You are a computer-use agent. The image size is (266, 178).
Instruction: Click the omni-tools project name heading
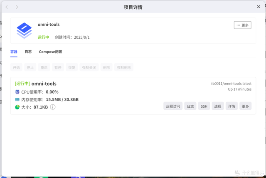coord(49,25)
